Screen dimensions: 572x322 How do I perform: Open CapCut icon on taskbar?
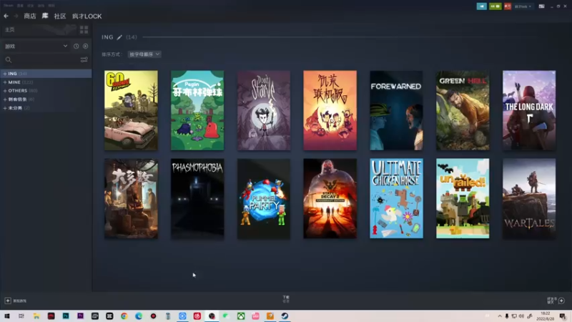(x=109, y=316)
